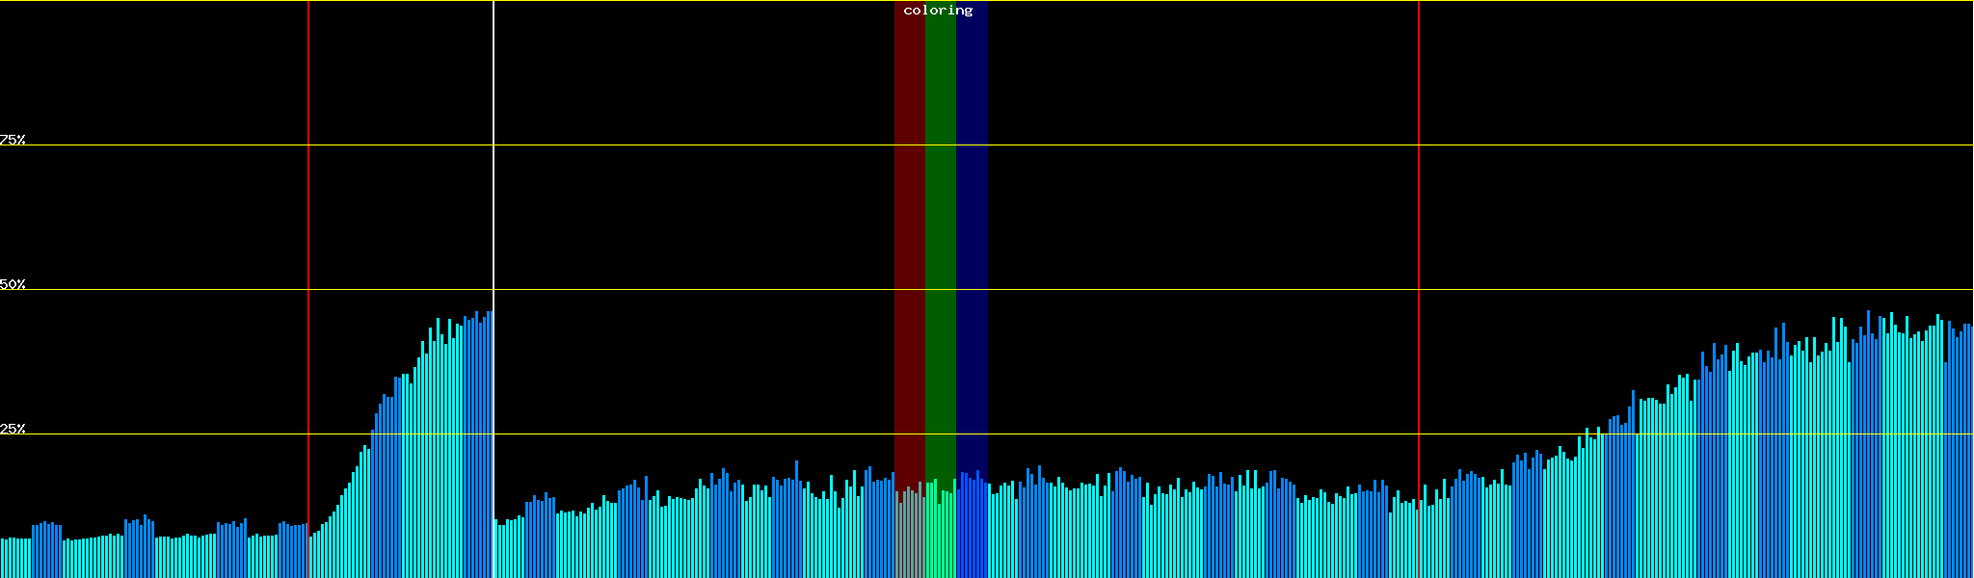Click the bar immediately right of right red line
This screenshot has width=1974, height=578.
point(1422,539)
